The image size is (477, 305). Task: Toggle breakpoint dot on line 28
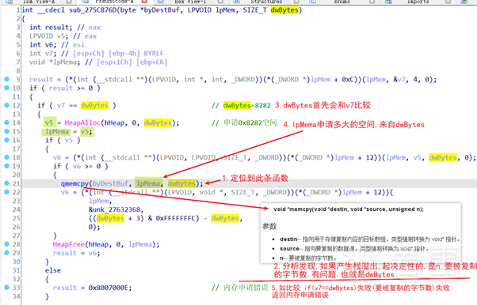tap(6, 244)
